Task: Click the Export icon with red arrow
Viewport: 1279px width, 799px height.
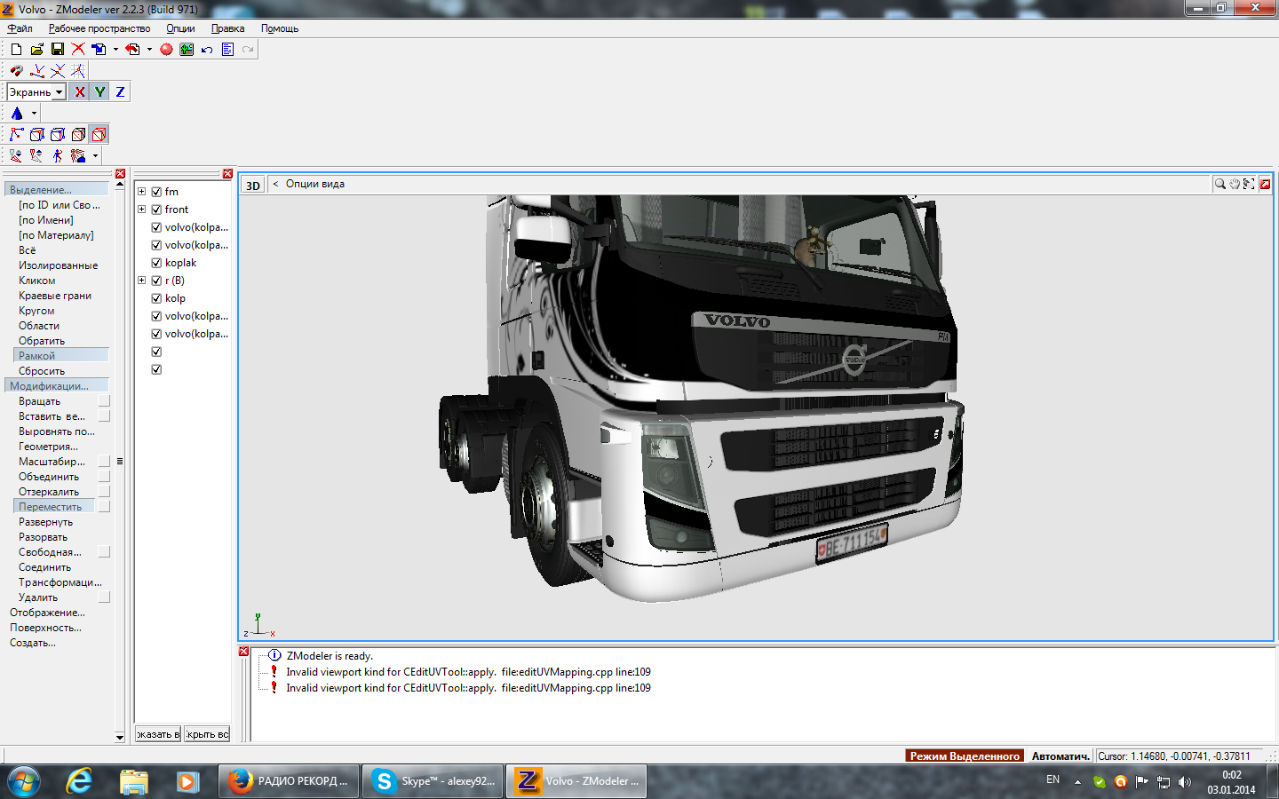Action: [x=132, y=50]
